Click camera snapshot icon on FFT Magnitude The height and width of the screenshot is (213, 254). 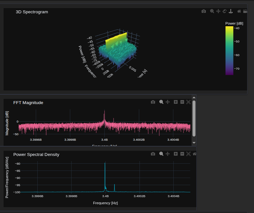pos(153,102)
